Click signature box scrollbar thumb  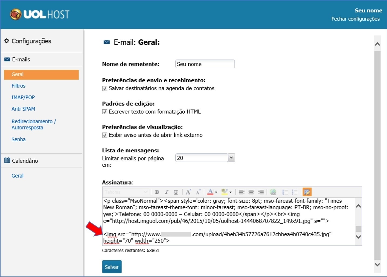[x=358, y=229]
